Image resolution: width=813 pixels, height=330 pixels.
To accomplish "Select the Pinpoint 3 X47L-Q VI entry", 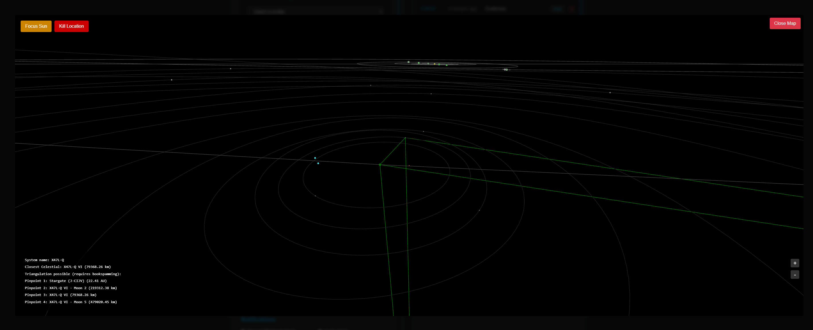I will (60, 295).
